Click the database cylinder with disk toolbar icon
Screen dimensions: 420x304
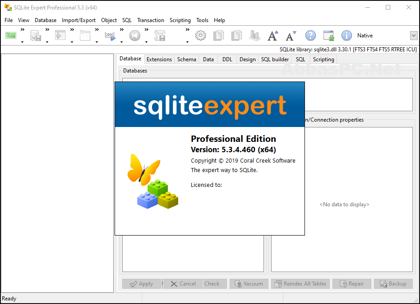pyautogui.click(x=35, y=36)
